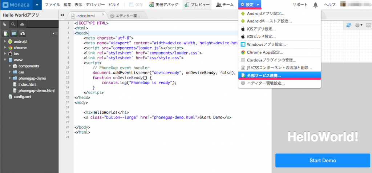Click the new folder icon

(x=14, y=34)
